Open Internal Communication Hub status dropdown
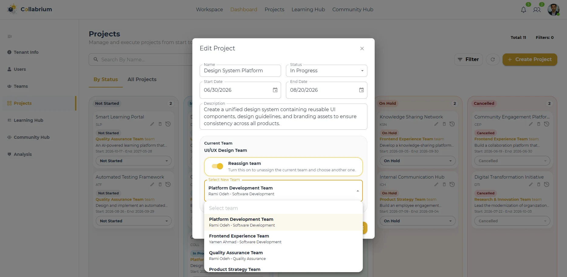The image size is (567, 277). [x=418, y=221]
